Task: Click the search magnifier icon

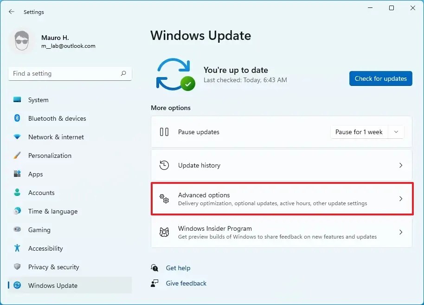Action: tap(123, 73)
